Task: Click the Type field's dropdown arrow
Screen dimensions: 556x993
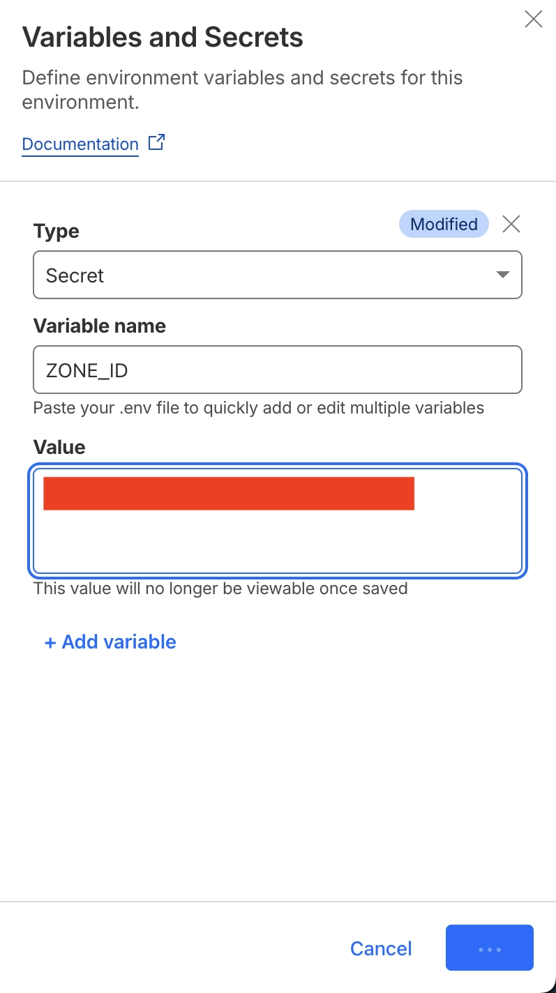Action: [x=502, y=275]
